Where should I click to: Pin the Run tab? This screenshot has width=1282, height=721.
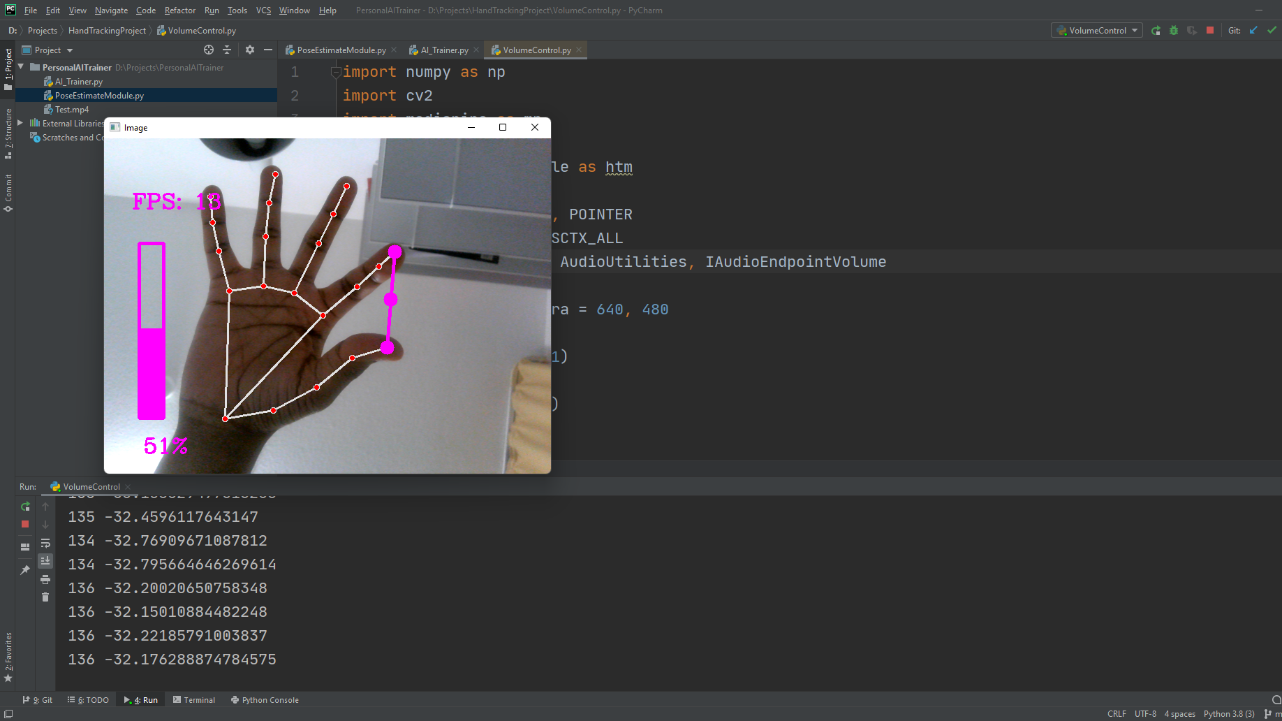click(25, 570)
